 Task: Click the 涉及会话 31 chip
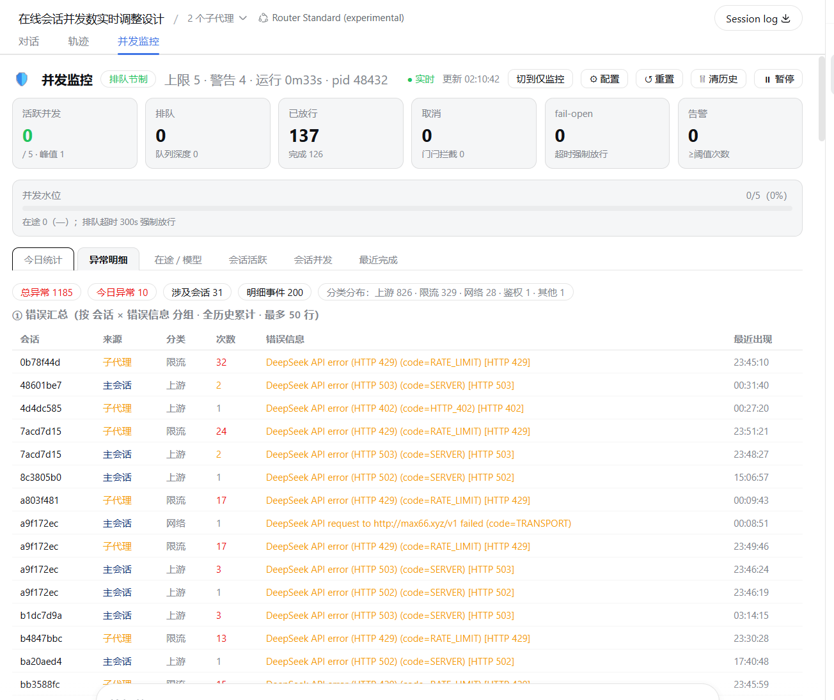[197, 292]
